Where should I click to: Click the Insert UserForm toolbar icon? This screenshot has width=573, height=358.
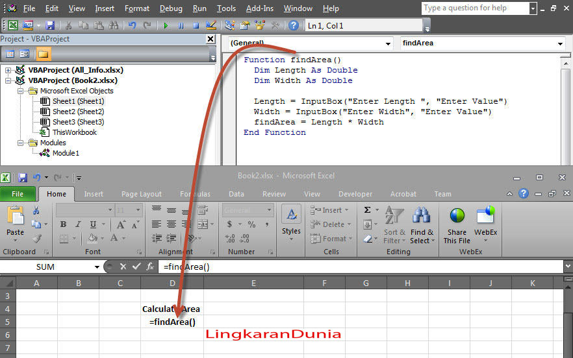(x=28, y=25)
